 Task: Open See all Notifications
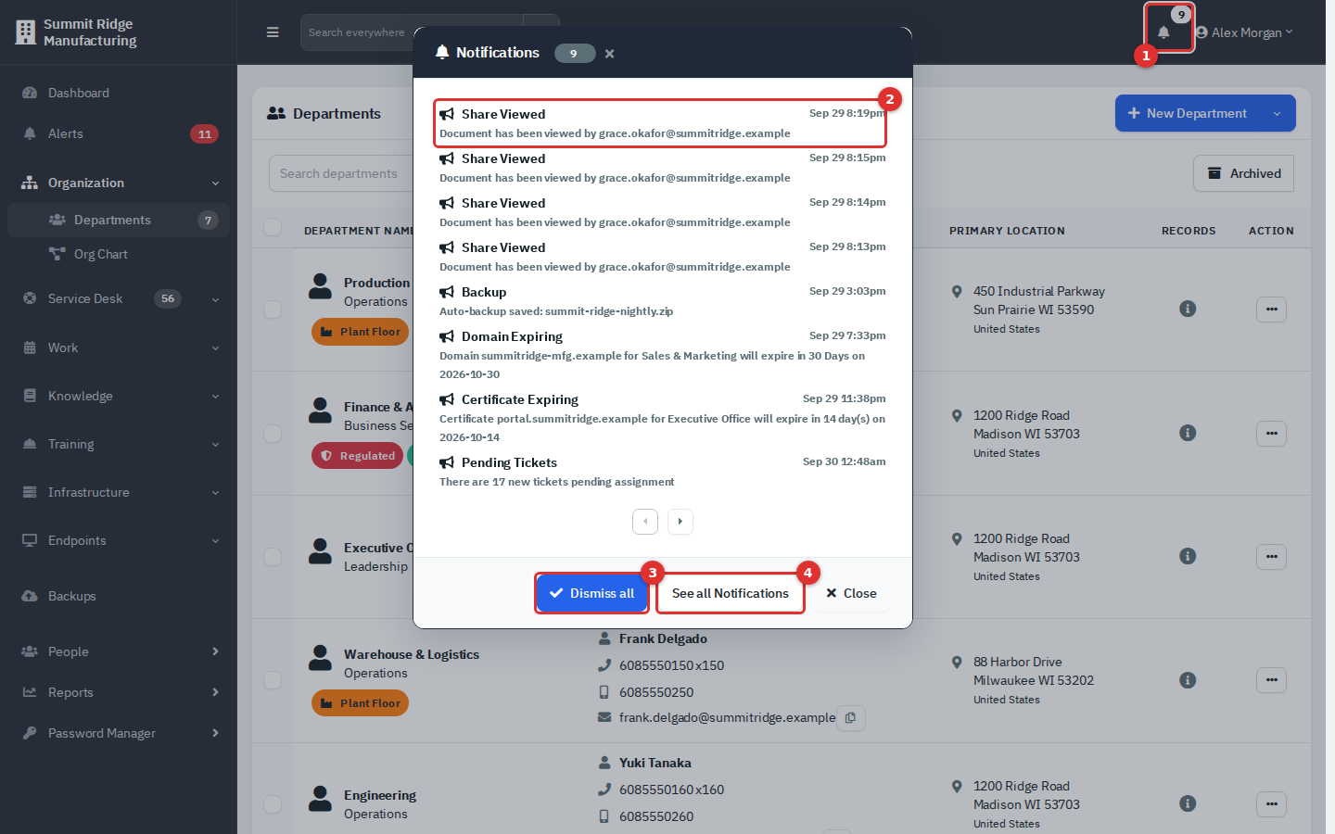tap(731, 593)
